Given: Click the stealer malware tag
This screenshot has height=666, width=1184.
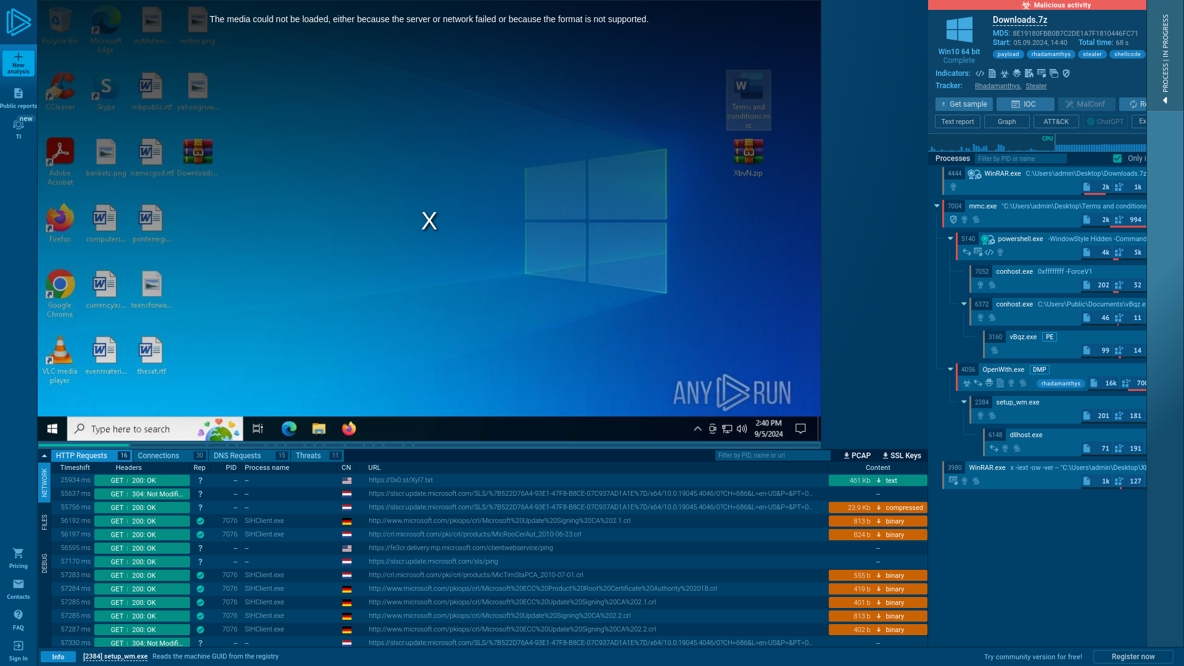Looking at the screenshot, I should coord(1092,54).
